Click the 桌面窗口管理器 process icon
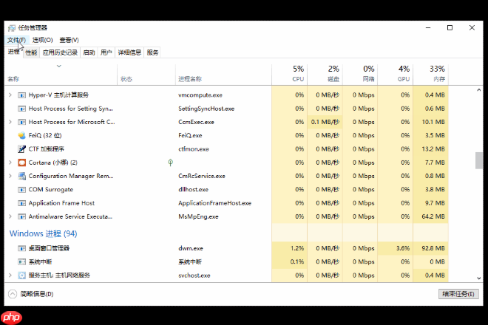The width and height of the screenshot is (488, 325). (21, 248)
